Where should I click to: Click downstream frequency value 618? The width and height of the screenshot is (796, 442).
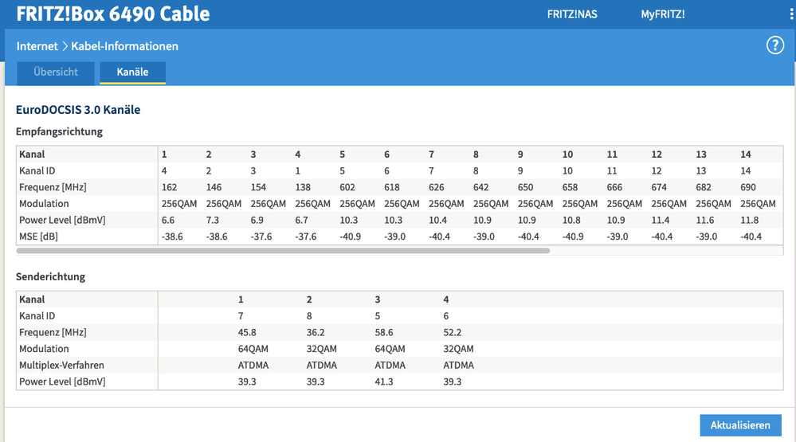pos(392,187)
